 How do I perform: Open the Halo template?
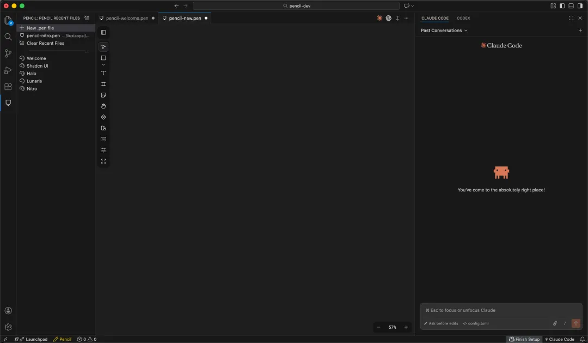click(56, 74)
